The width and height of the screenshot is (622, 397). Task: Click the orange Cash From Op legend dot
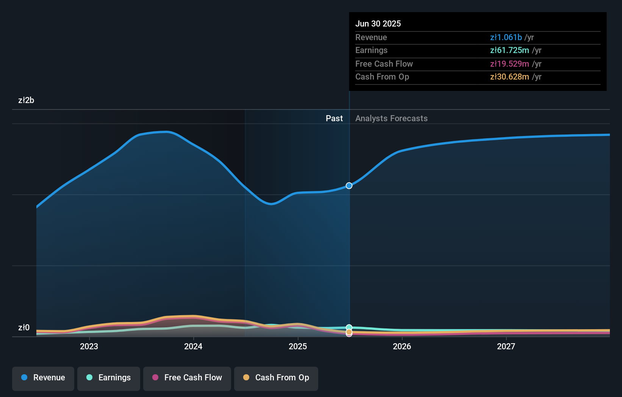(246, 378)
